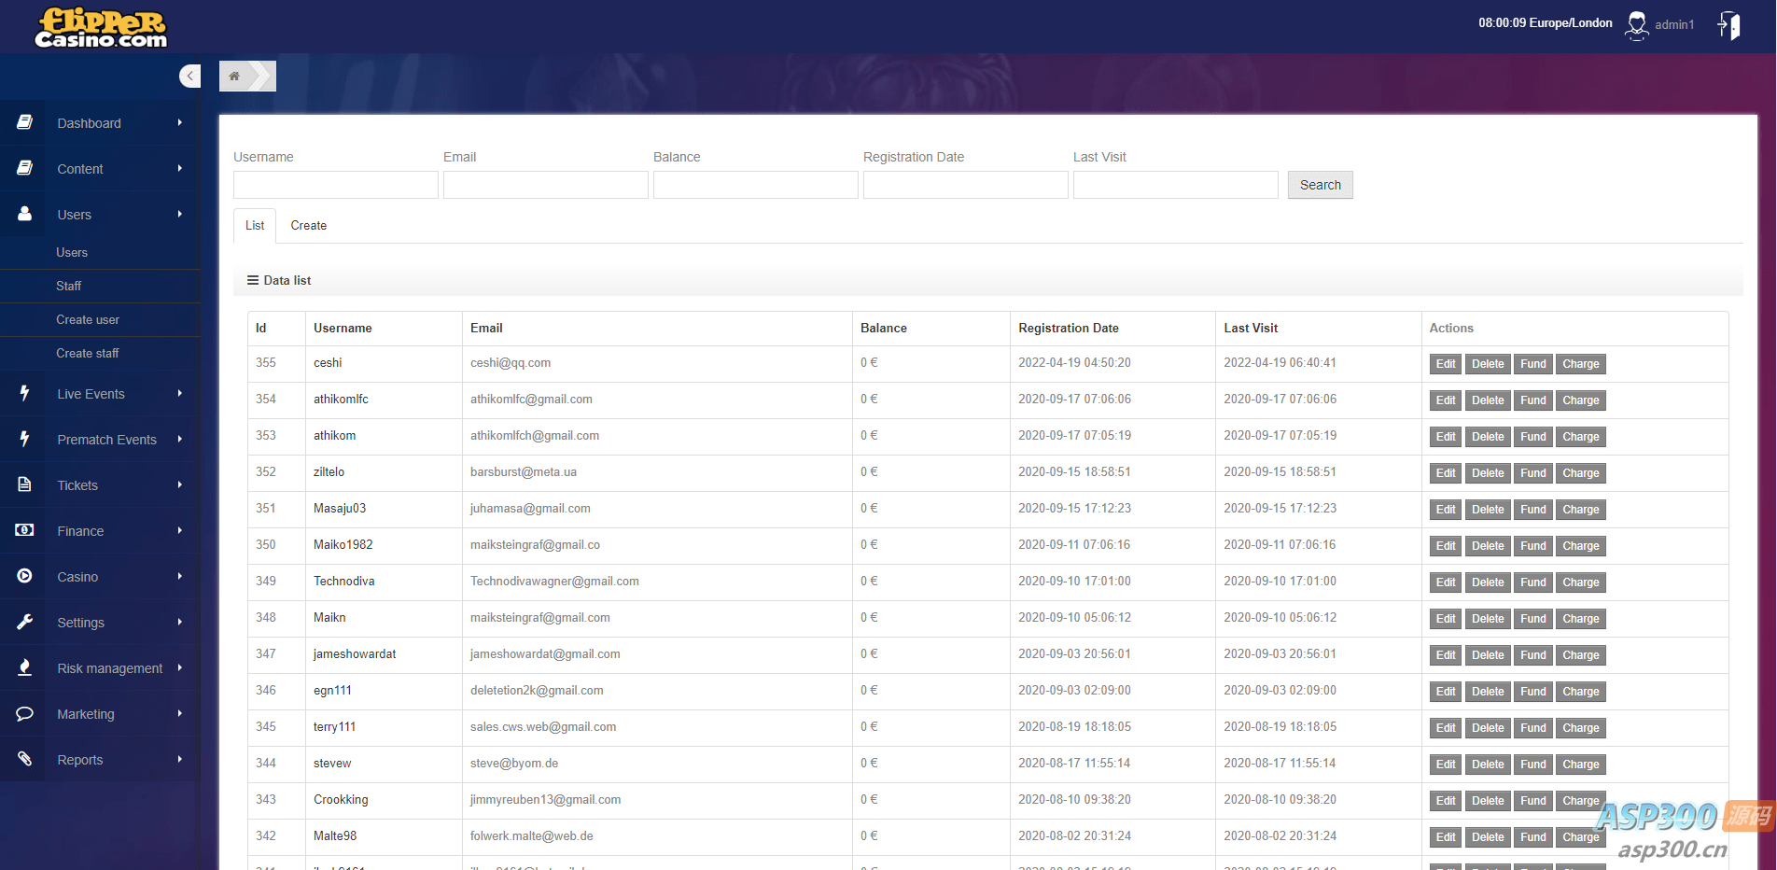This screenshot has height=870, width=1777.
Task: Click the logout door icon
Action: pos(1728,25)
